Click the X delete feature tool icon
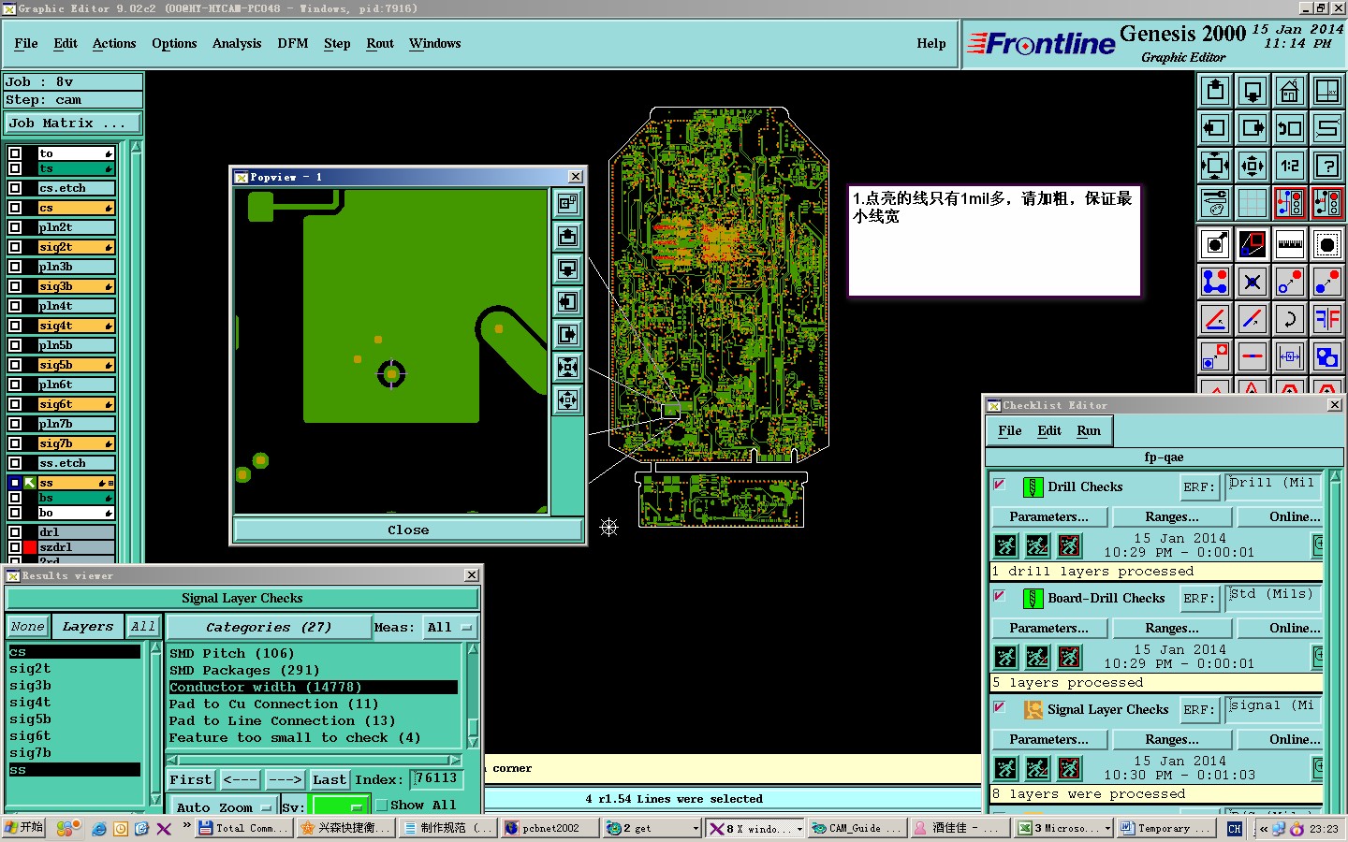This screenshot has width=1348, height=842. tap(1253, 282)
